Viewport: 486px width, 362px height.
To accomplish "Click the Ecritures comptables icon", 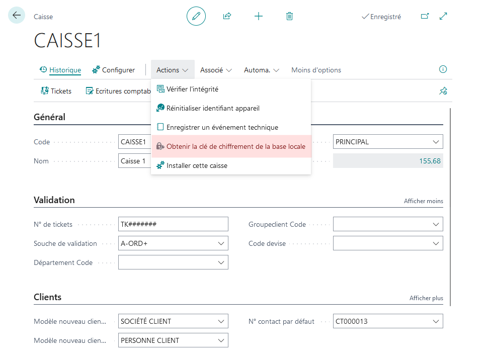I will click(x=89, y=90).
